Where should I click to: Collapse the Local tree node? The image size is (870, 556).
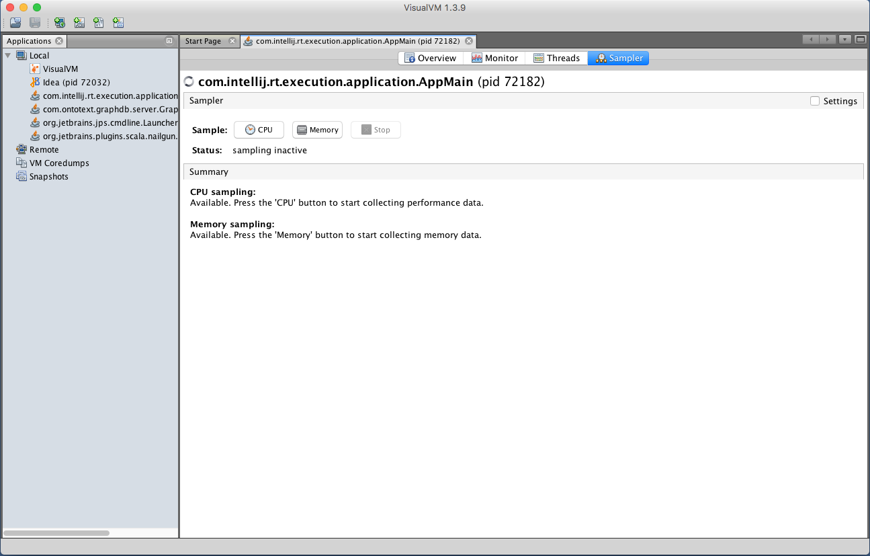(8, 55)
